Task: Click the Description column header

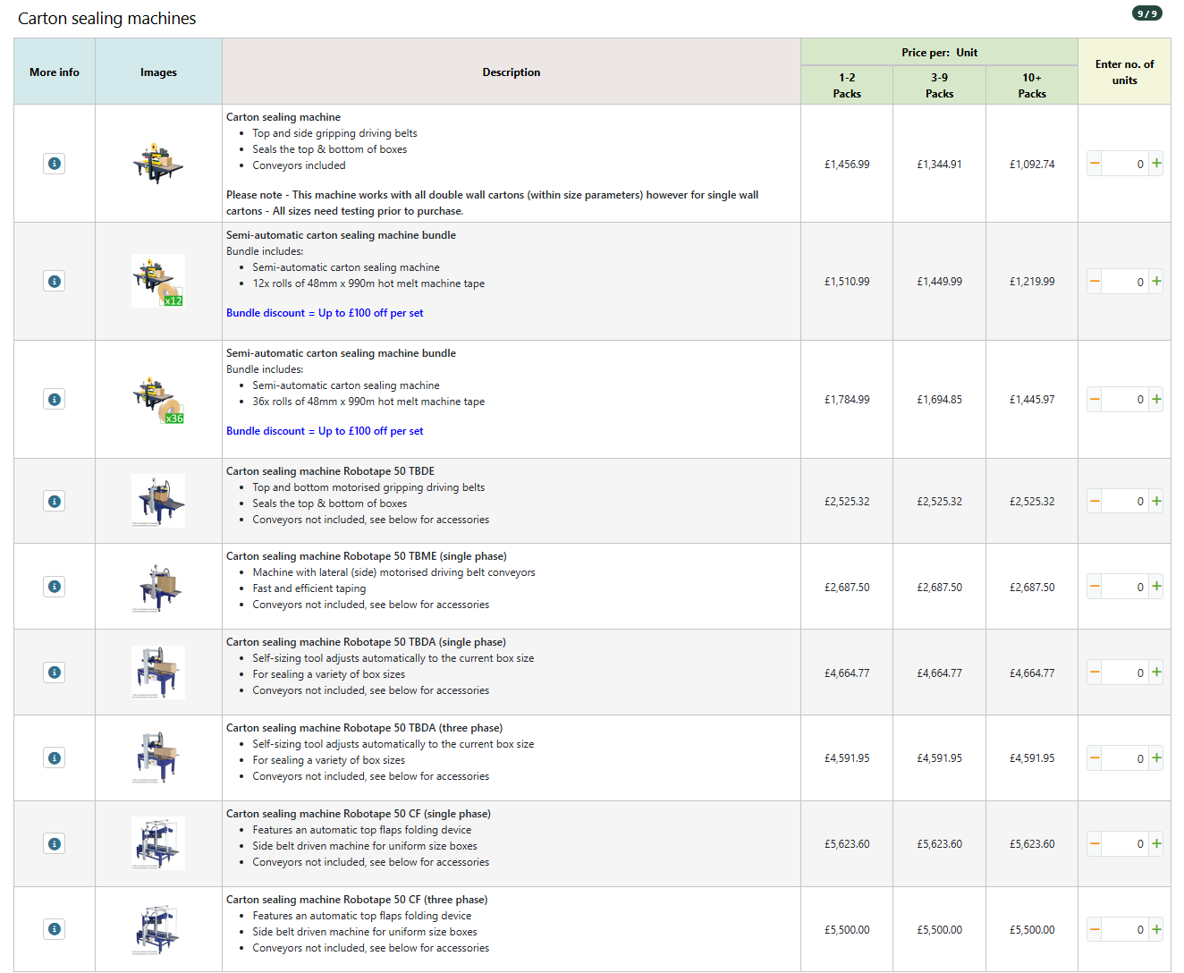Action: [x=512, y=72]
